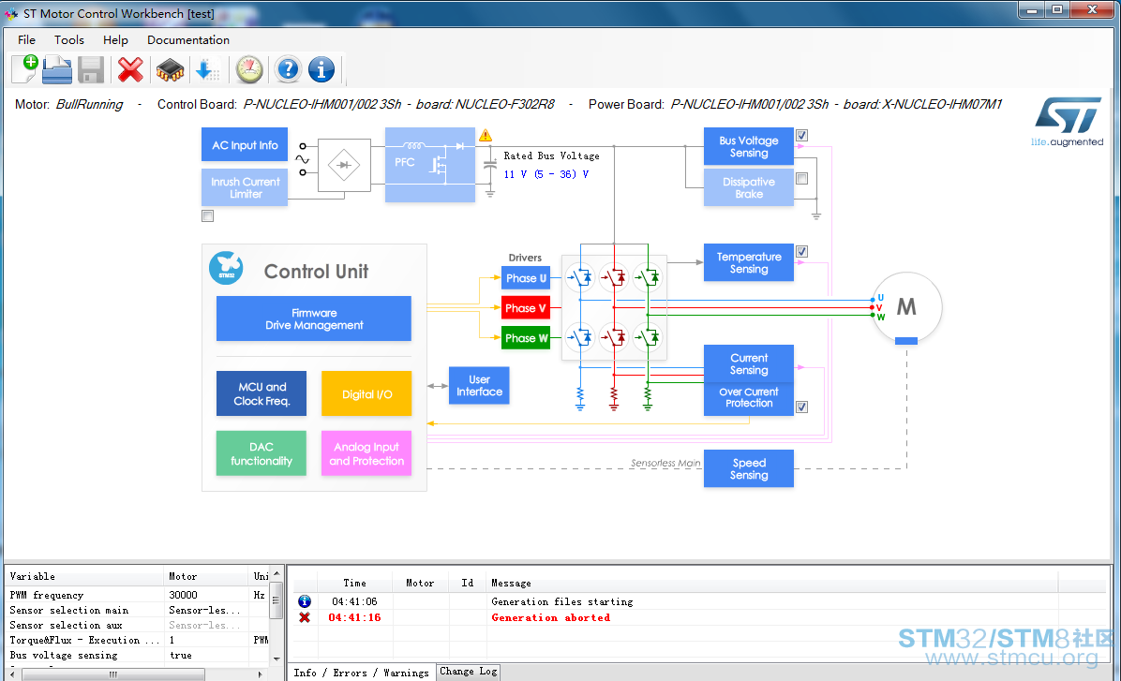Open the Tools menu
Viewport: 1121px width, 681px height.
pos(69,40)
